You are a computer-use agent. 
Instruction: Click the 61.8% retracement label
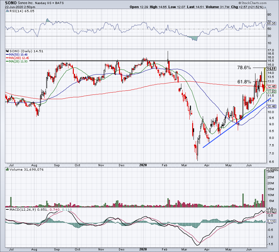[x=244, y=82]
